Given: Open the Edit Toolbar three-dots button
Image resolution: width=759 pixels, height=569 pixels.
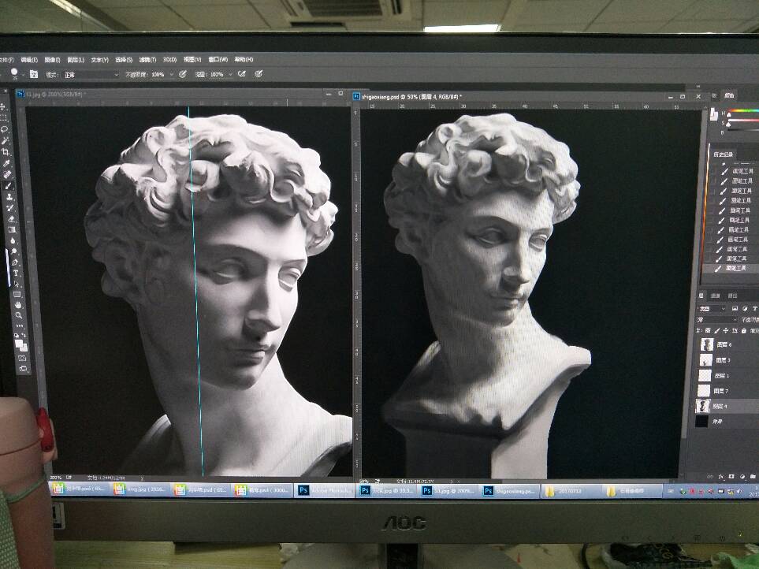Looking at the screenshot, I should (20, 325).
